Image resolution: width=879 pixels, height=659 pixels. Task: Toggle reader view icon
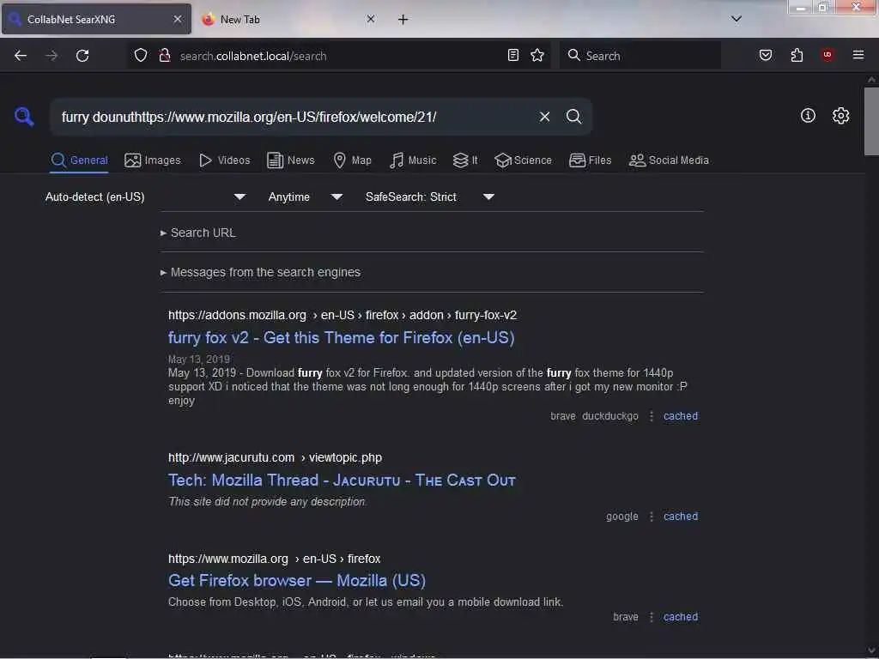pos(513,55)
